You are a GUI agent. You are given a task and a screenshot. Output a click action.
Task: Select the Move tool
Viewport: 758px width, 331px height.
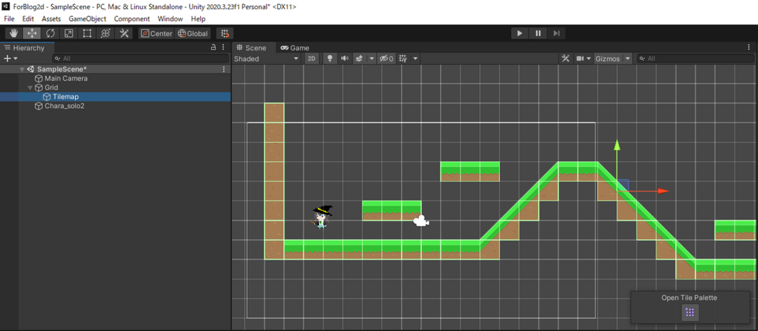(32, 33)
